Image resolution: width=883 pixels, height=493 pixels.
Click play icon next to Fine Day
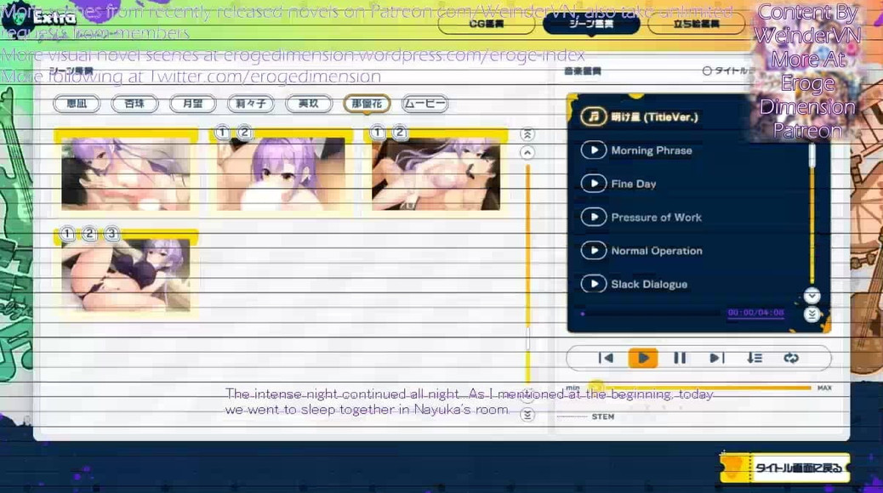click(x=593, y=184)
